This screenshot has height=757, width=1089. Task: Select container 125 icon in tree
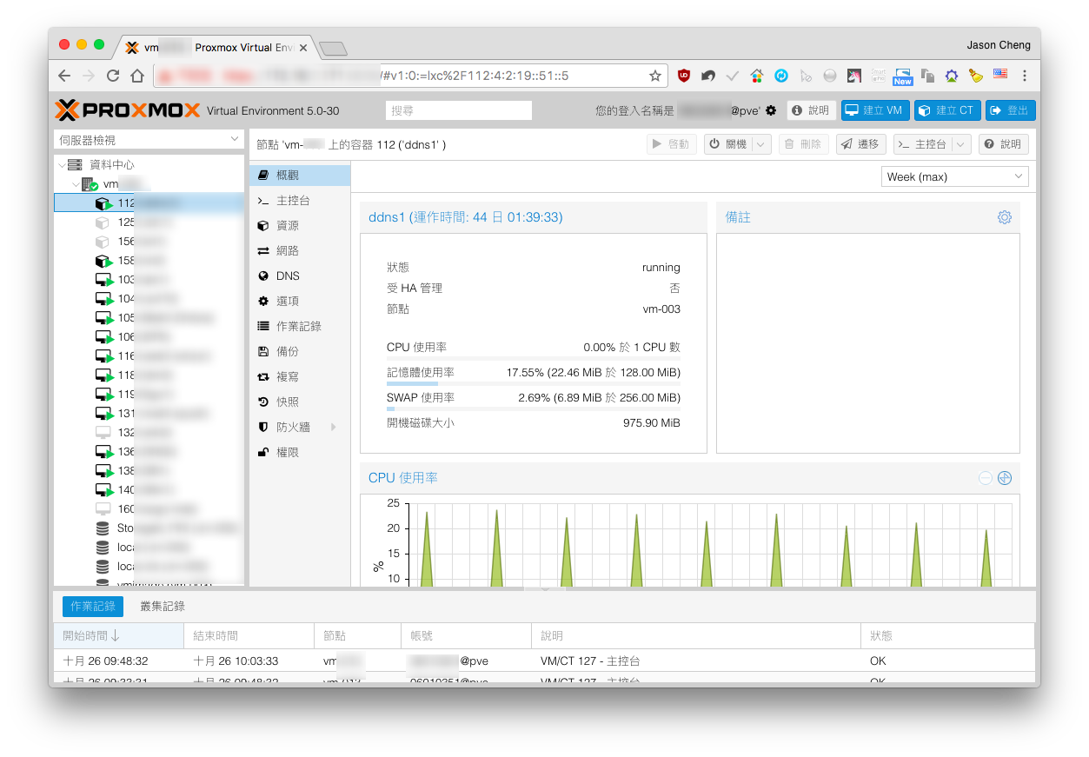(x=103, y=222)
